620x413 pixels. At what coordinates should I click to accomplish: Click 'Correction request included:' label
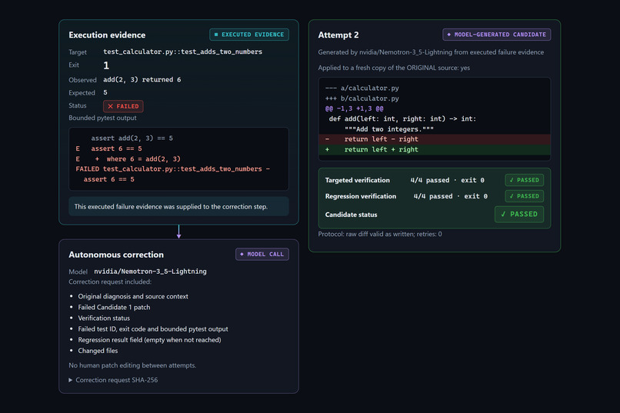[110, 281]
